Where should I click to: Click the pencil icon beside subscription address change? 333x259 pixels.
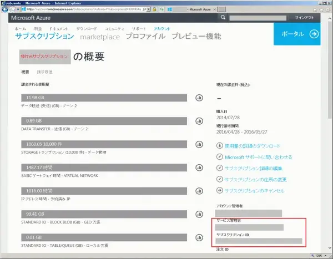click(219, 179)
